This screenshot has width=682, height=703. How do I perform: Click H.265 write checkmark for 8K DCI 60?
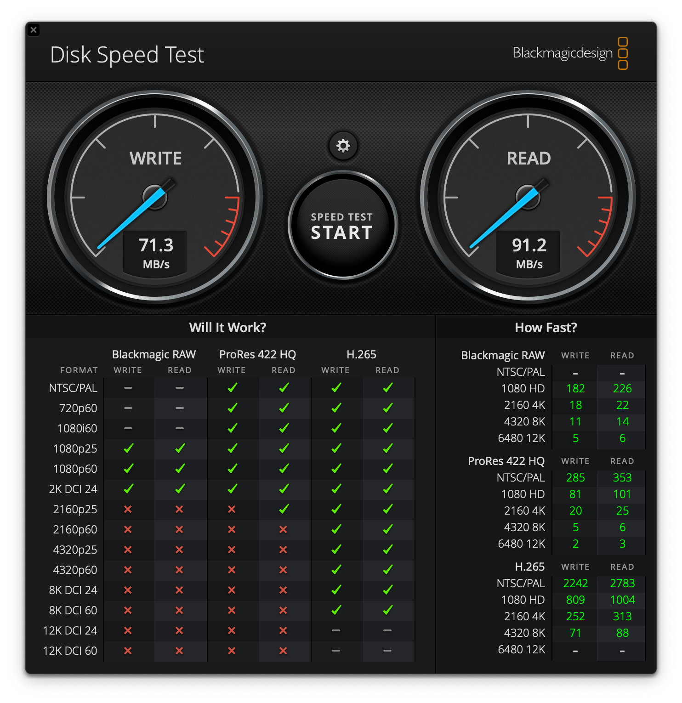(x=336, y=610)
